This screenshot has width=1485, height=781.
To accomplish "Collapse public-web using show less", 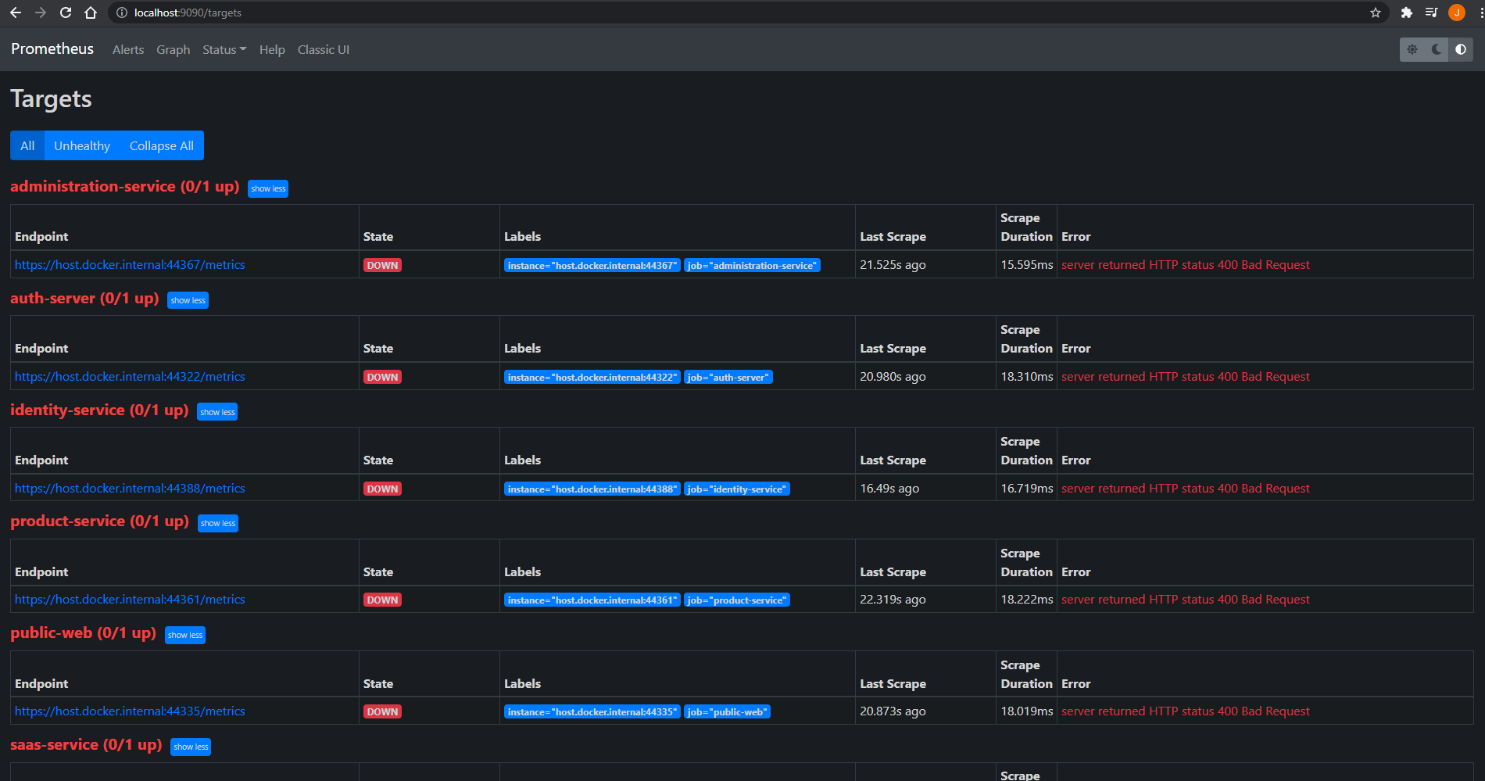I will (x=185, y=636).
